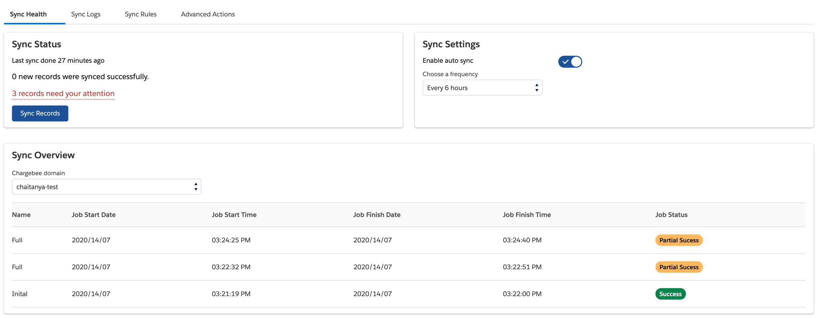
Task: Click the Job Finish Date column header
Action: 377,215
